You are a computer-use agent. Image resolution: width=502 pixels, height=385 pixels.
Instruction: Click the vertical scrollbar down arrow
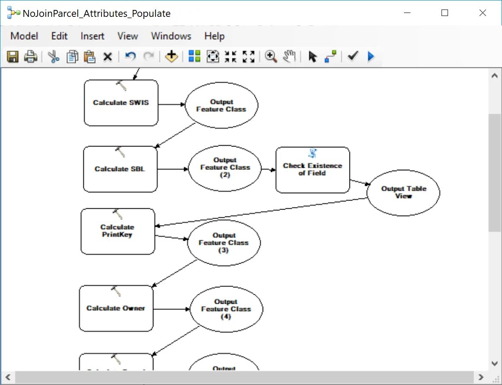(x=495, y=363)
